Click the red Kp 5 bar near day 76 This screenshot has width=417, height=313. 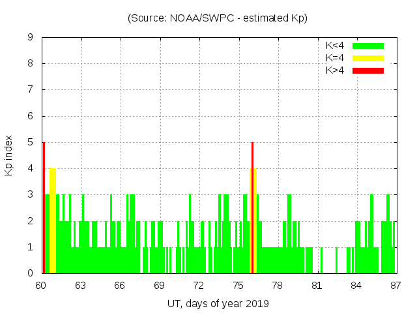point(252,209)
